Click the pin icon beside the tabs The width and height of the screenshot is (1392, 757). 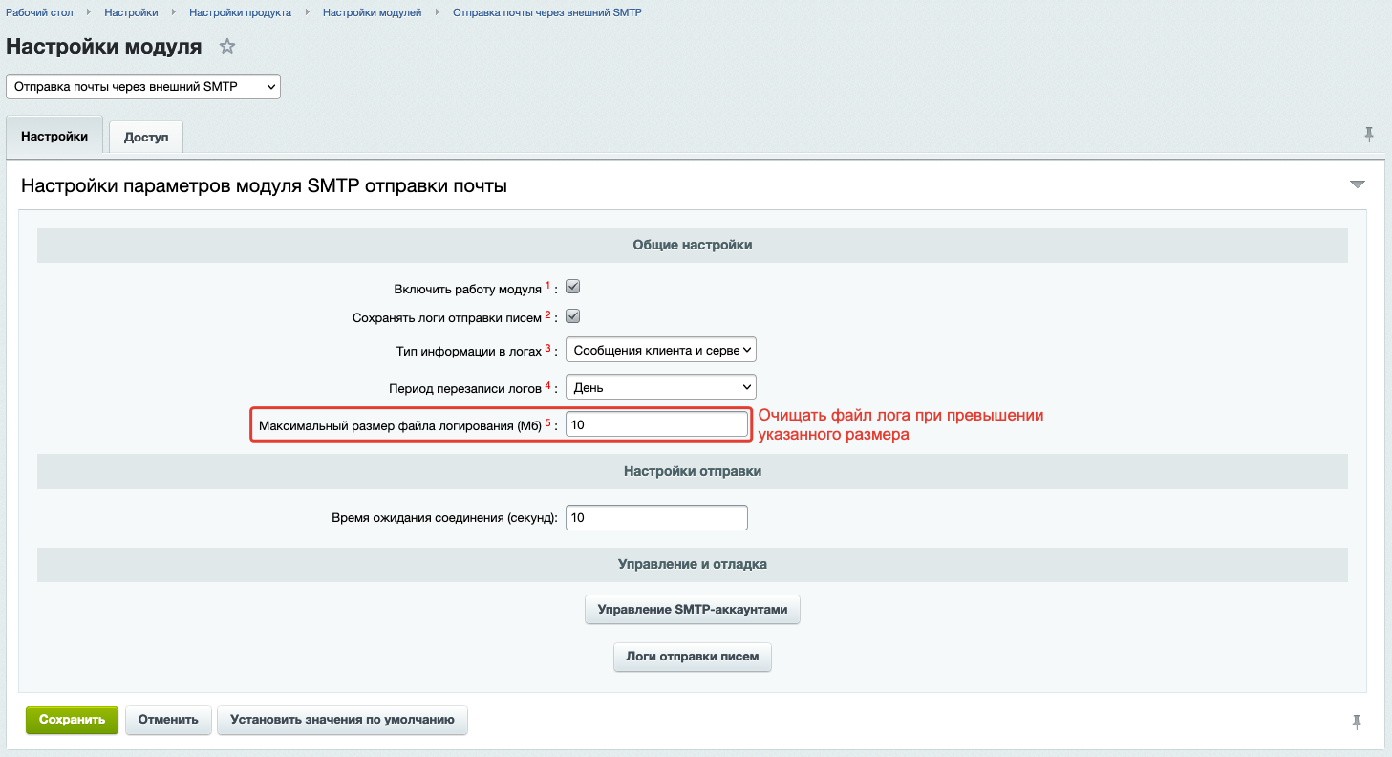(x=1369, y=135)
